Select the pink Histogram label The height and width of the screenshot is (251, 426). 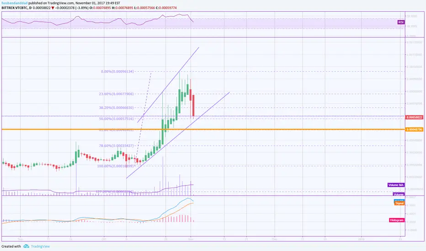click(397, 220)
